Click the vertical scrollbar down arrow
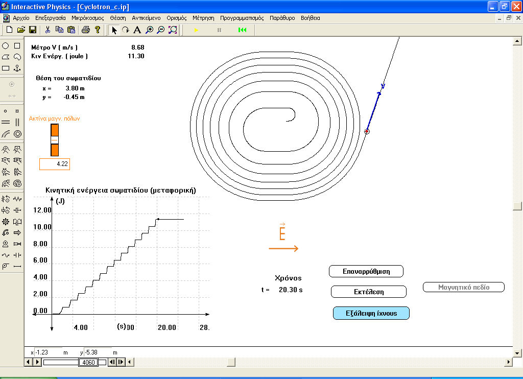The image size is (523, 379). (517, 352)
